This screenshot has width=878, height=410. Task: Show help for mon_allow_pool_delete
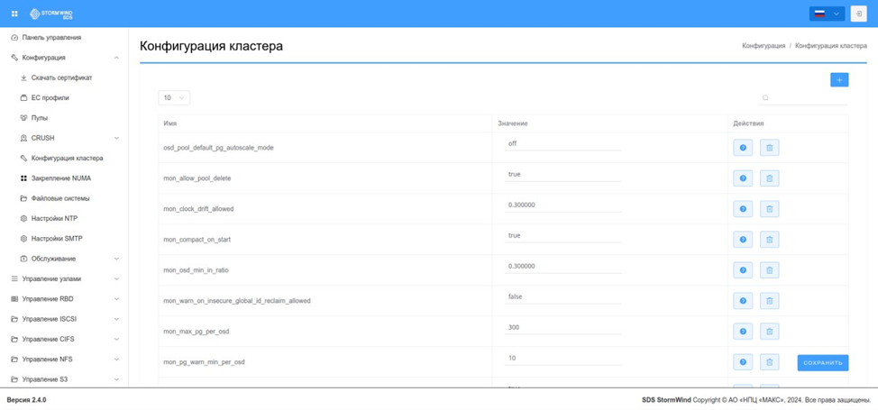(743, 178)
